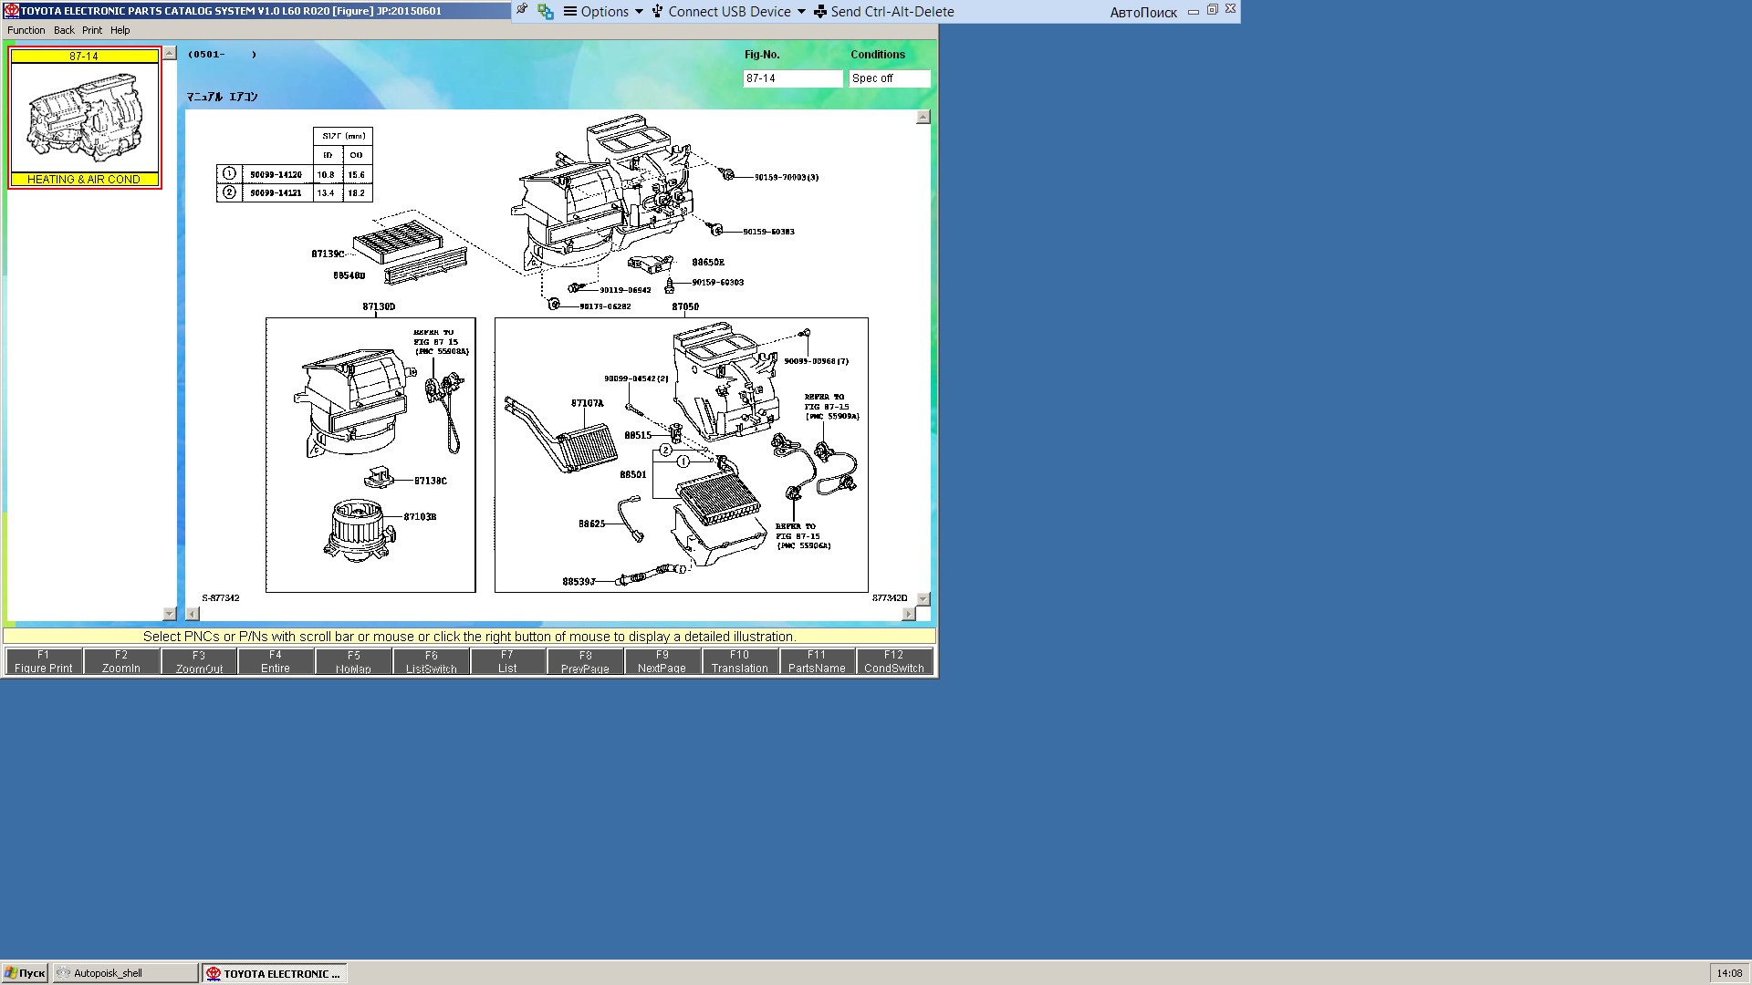Select part number 90099-14120 in size table
The width and height of the screenshot is (1752, 985).
click(x=276, y=174)
